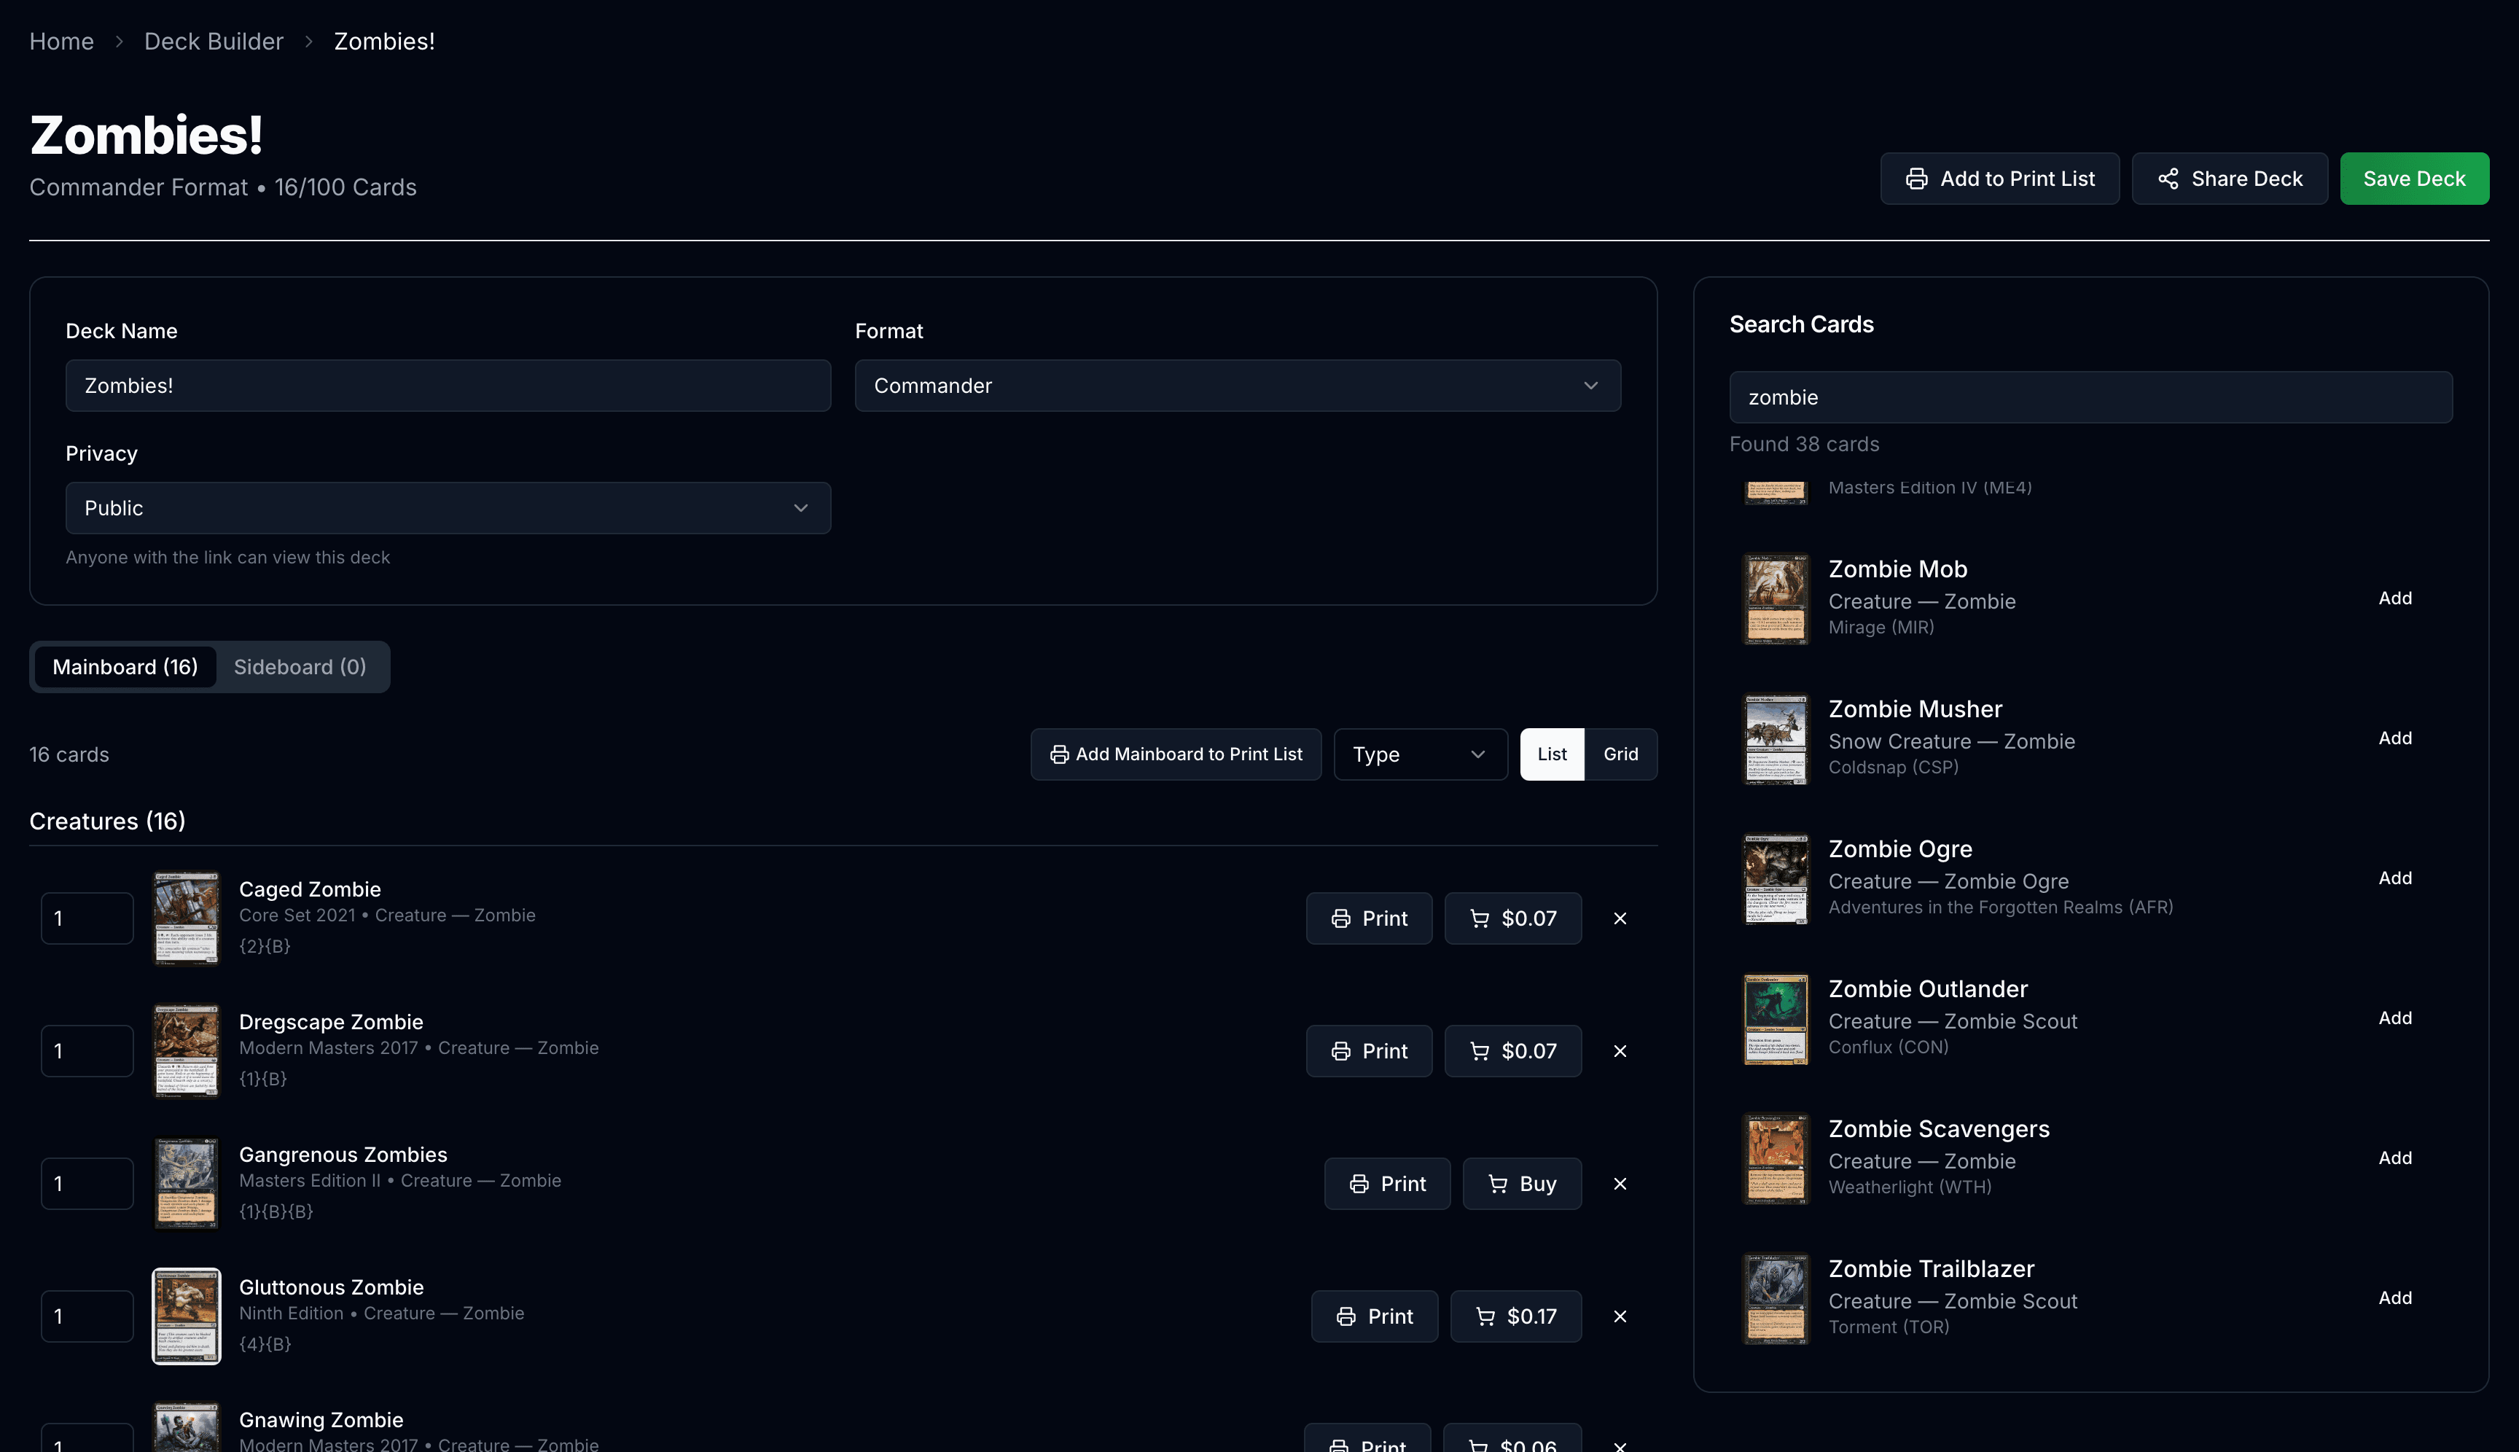2519x1452 pixels.
Task: Switch to the List view toggle
Action: 1552,753
